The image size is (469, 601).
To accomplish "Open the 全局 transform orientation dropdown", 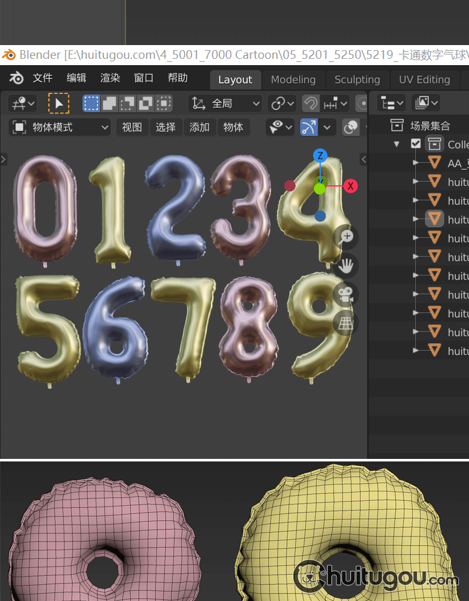I will 226,103.
